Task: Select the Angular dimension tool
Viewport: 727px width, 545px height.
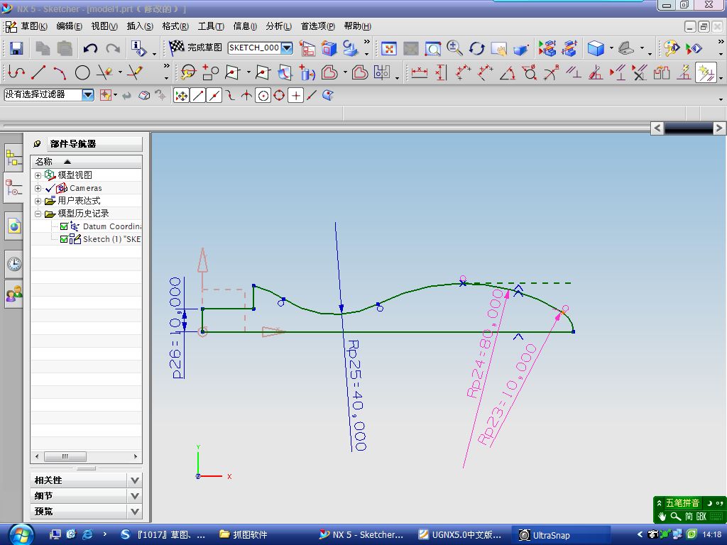Action: [507, 73]
